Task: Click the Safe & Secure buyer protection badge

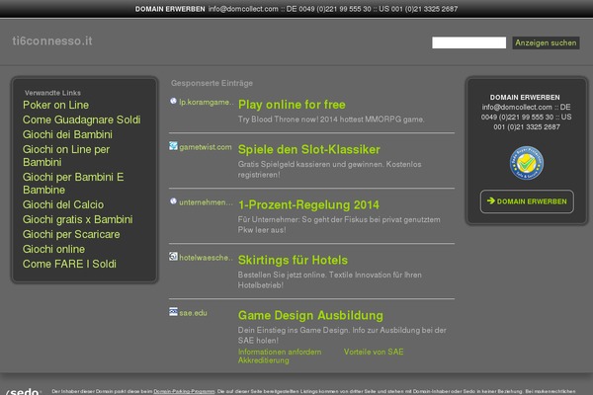Action: click(x=527, y=163)
